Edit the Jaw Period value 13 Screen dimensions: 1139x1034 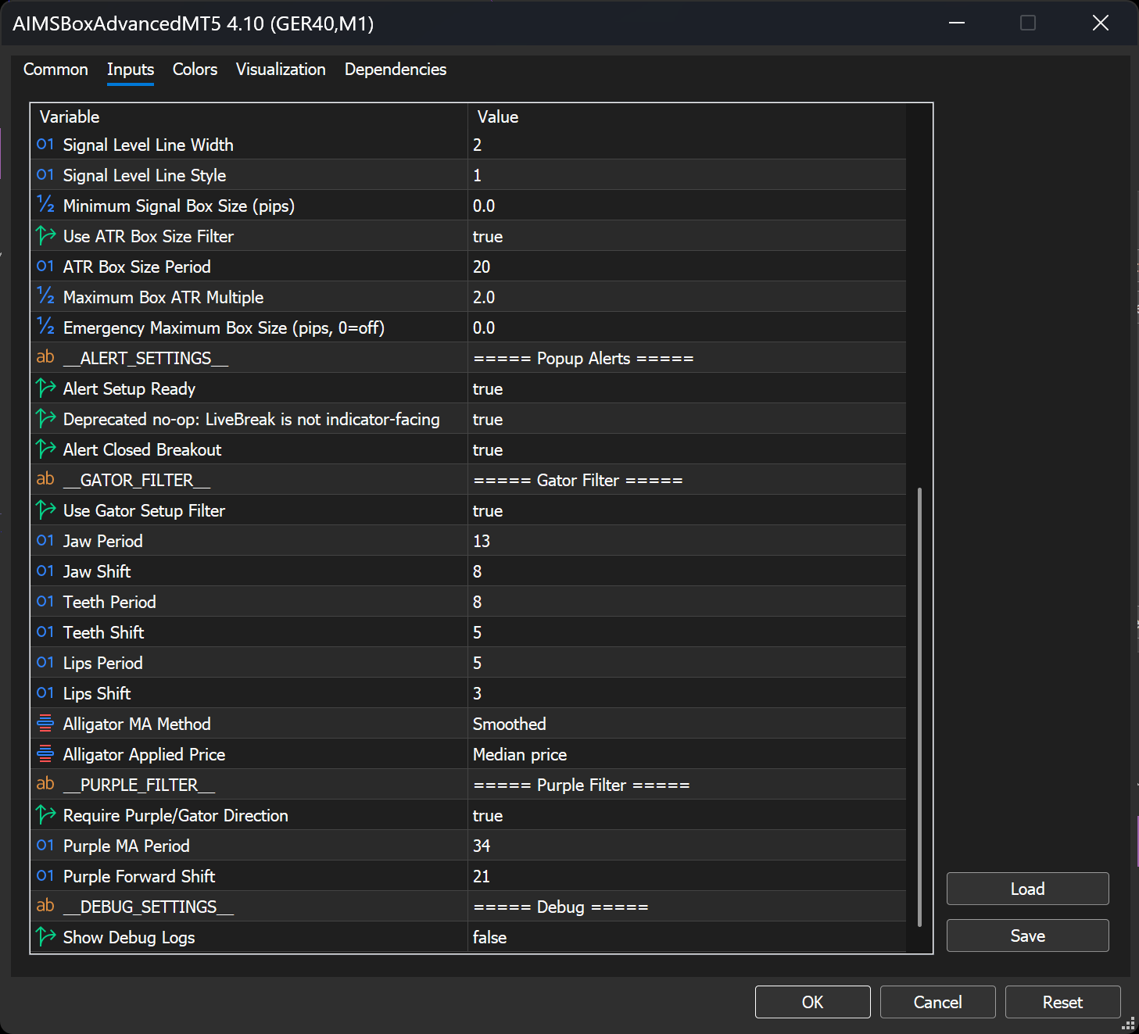click(686, 541)
